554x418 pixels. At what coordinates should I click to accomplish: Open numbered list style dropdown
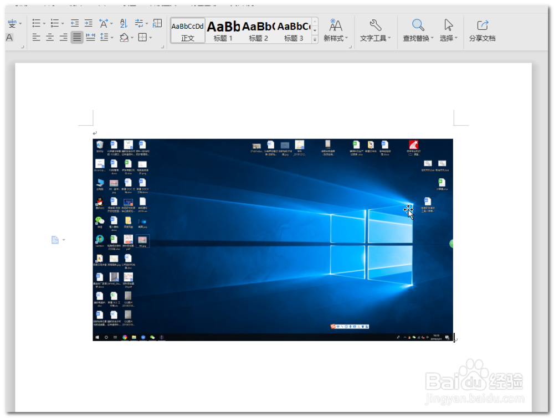pyautogui.click(x=63, y=24)
